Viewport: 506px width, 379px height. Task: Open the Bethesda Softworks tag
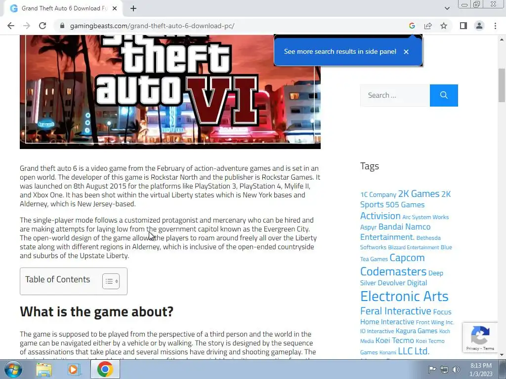400,242
